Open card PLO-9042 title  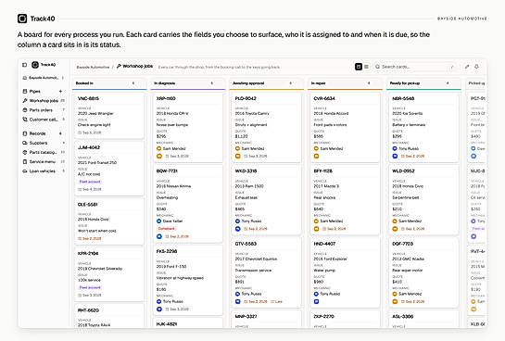[246, 98]
